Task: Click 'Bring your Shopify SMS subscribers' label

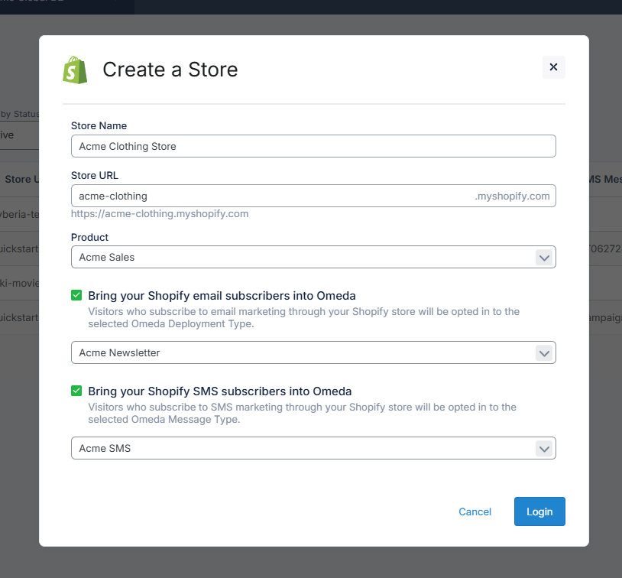Action: coord(220,391)
